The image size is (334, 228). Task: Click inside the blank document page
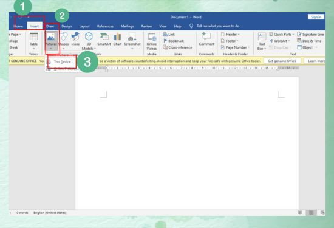(187, 143)
